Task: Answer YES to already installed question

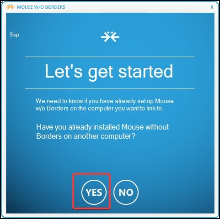Action: tap(94, 192)
